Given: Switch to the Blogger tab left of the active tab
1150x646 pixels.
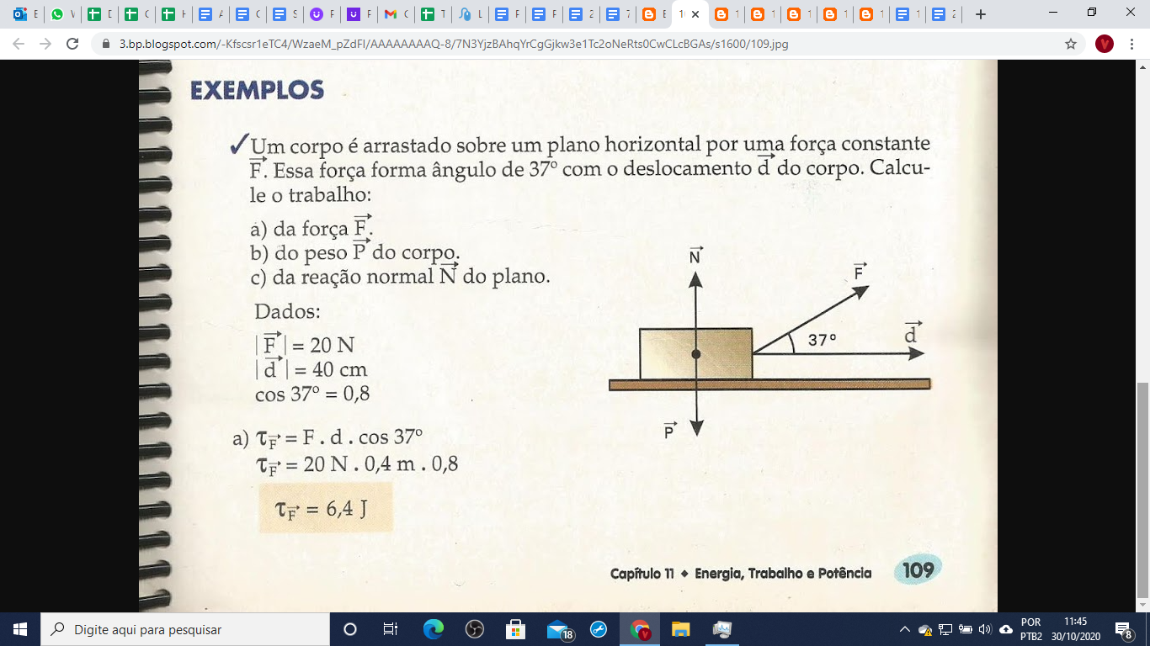Looking at the screenshot, I should [x=654, y=14].
